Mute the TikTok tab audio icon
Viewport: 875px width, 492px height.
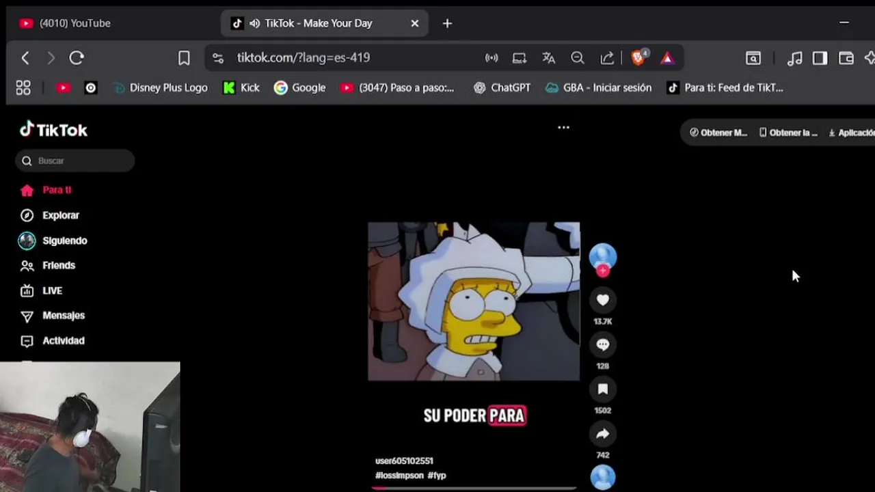pyautogui.click(x=255, y=23)
